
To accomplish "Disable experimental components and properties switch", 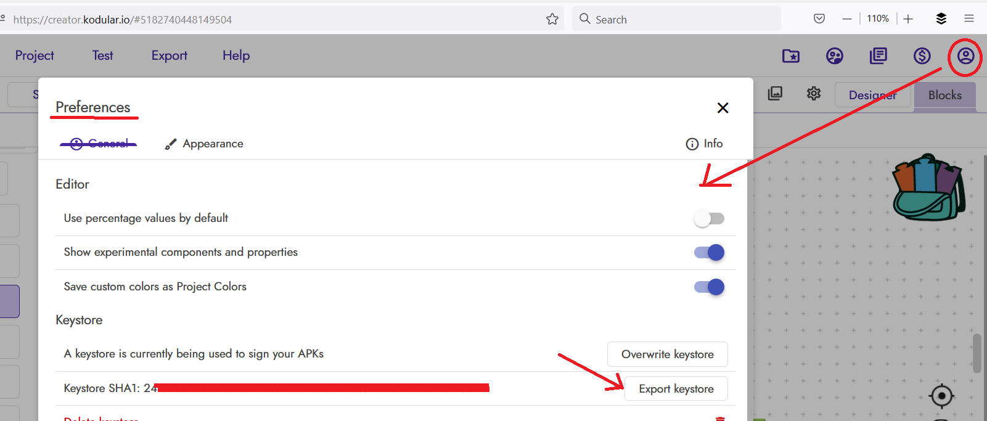I will point(709,252).
